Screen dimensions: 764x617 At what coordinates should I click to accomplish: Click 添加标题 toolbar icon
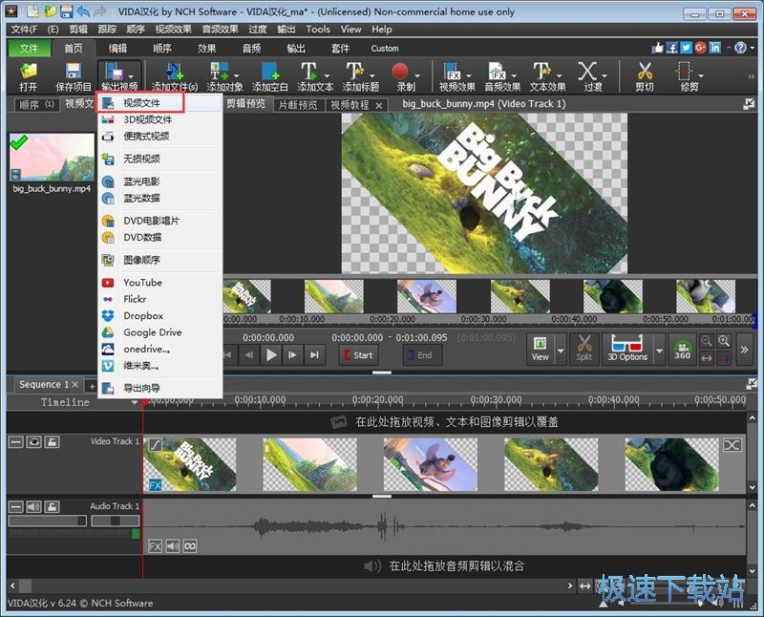pos(355,77)
